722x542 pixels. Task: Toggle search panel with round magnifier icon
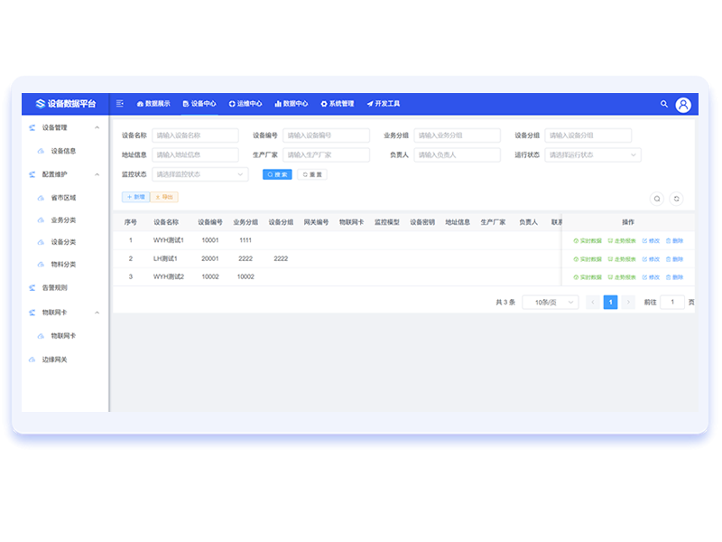(657, 199)
